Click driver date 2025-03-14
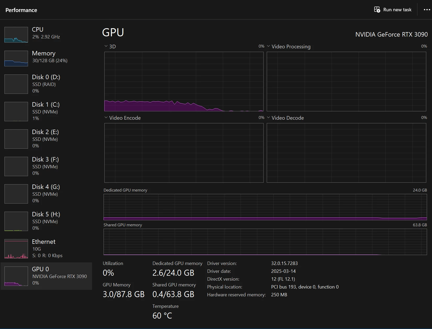 pyautogui.click(x=283, y=271)
